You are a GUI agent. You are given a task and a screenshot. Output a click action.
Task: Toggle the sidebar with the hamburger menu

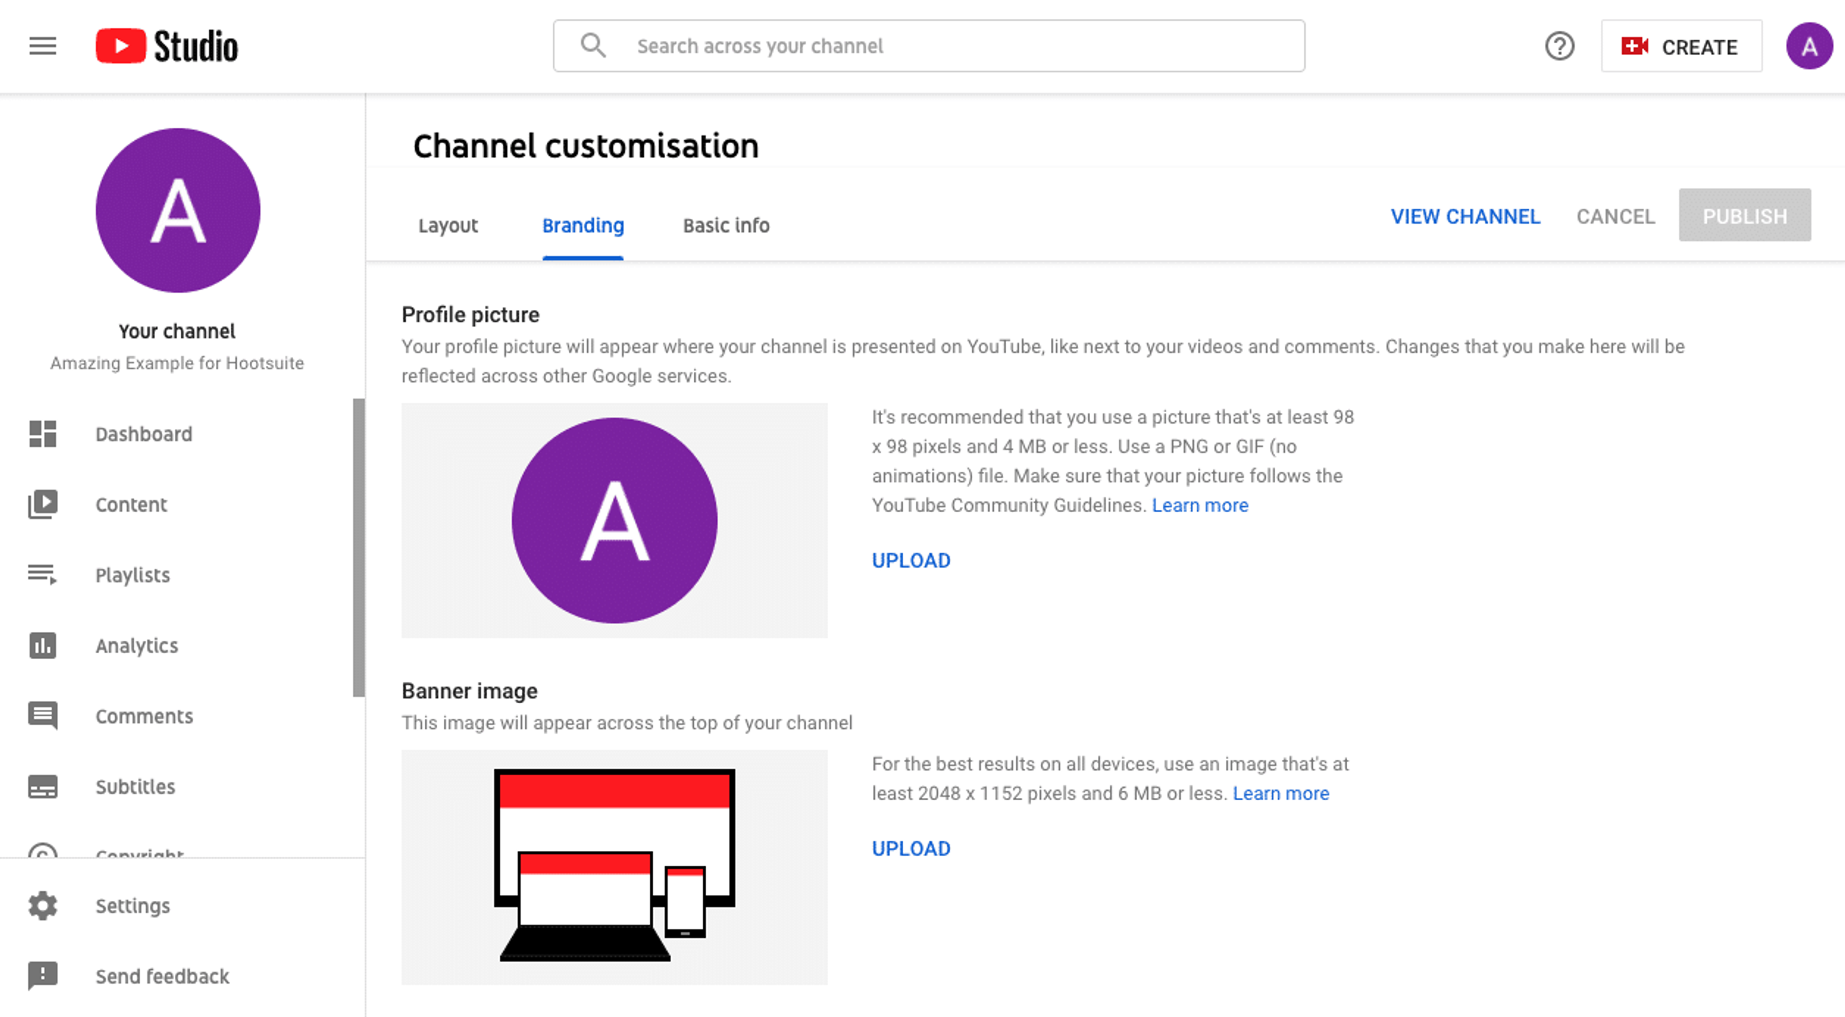pyautogui.click(x=41, y=46)
